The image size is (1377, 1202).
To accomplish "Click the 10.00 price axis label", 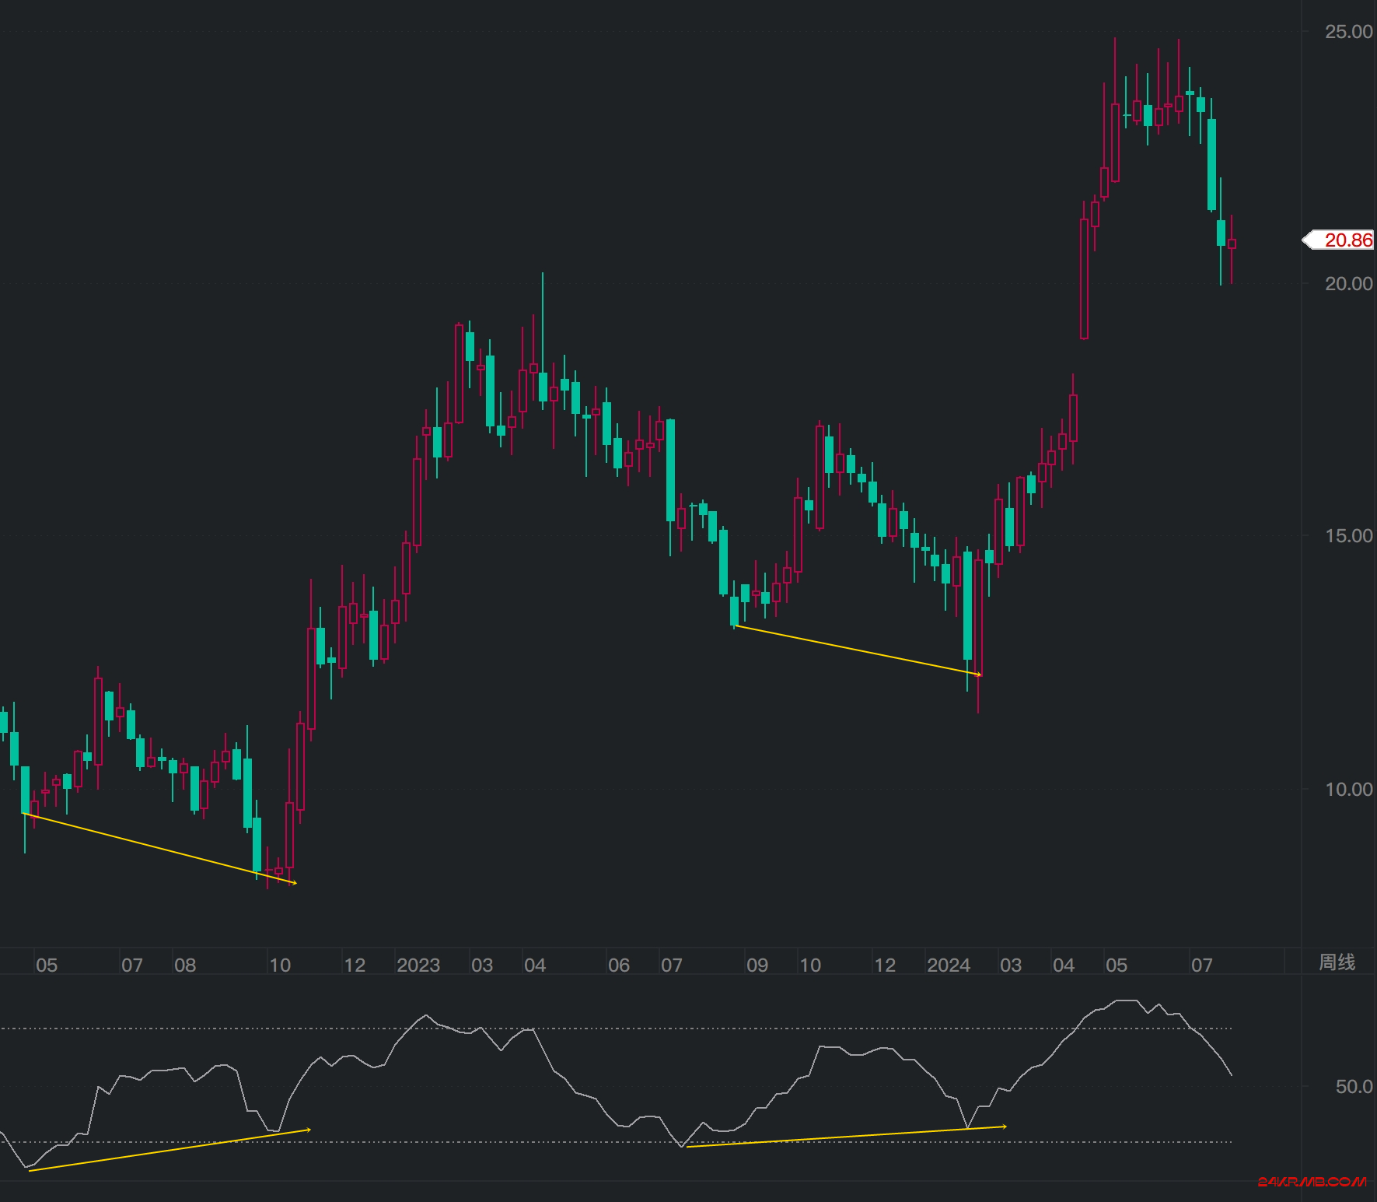I will pos(1349,790).
